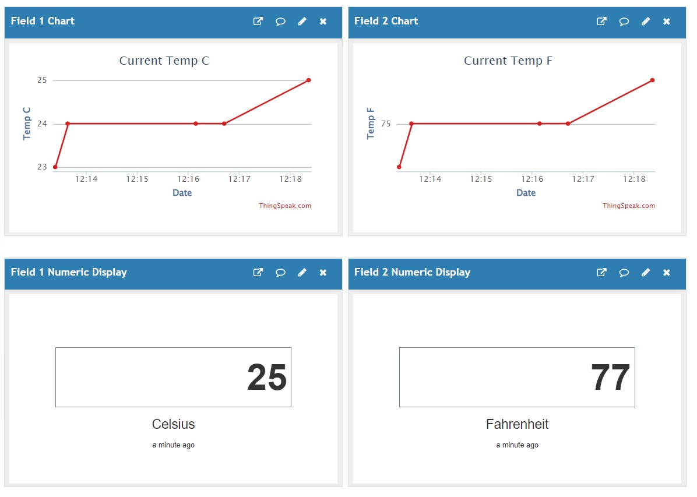Click ThingSpeak.com link in Temp C chart
This screenshot has width=697, height=497.
click(285, 206)
